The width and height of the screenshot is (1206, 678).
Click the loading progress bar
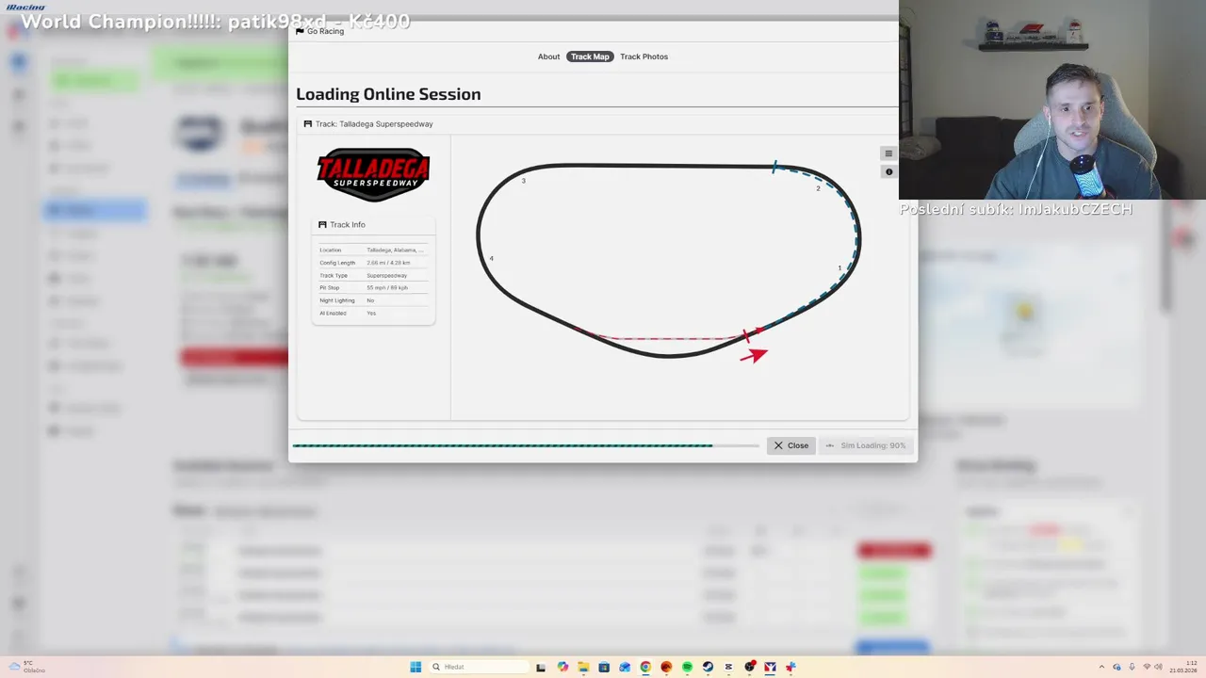coord(526,445)
